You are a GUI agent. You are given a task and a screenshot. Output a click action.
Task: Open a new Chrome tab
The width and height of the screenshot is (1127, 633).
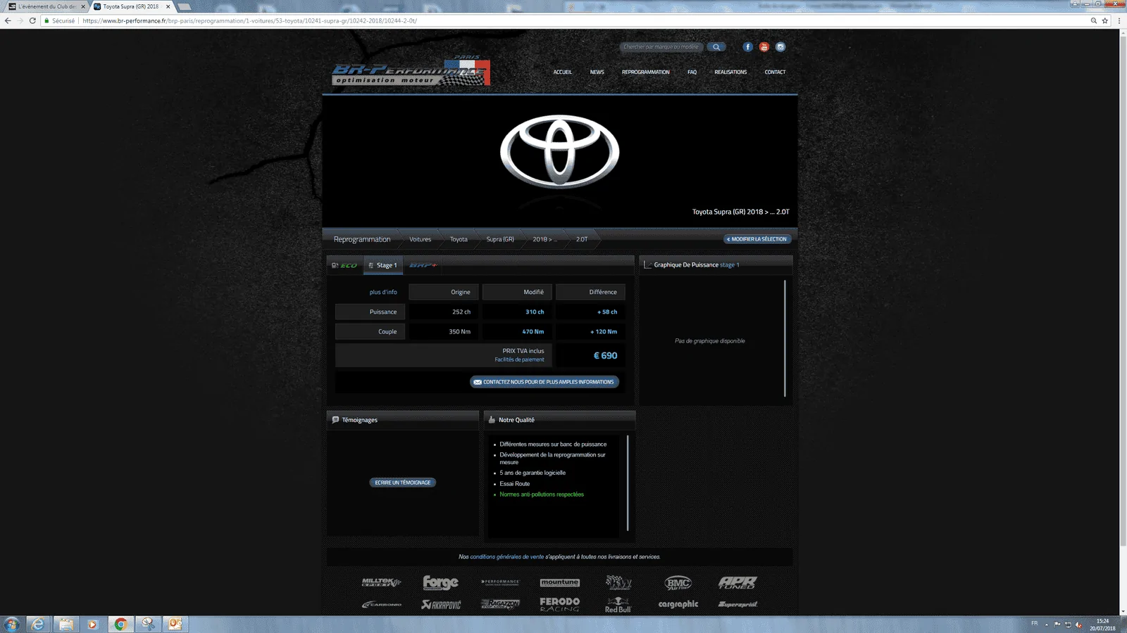coord(185,6)
